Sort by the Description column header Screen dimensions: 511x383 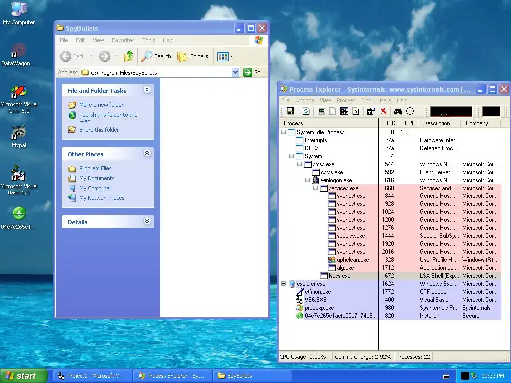pos(439,123)
